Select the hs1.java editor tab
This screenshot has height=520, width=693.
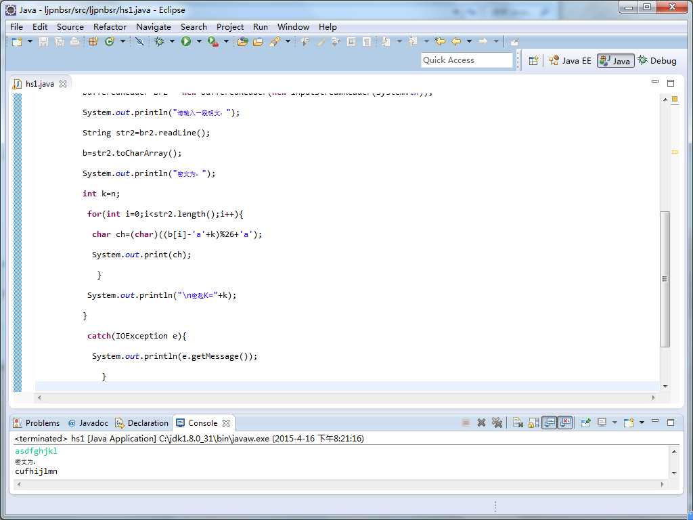[x=39, y=83]
